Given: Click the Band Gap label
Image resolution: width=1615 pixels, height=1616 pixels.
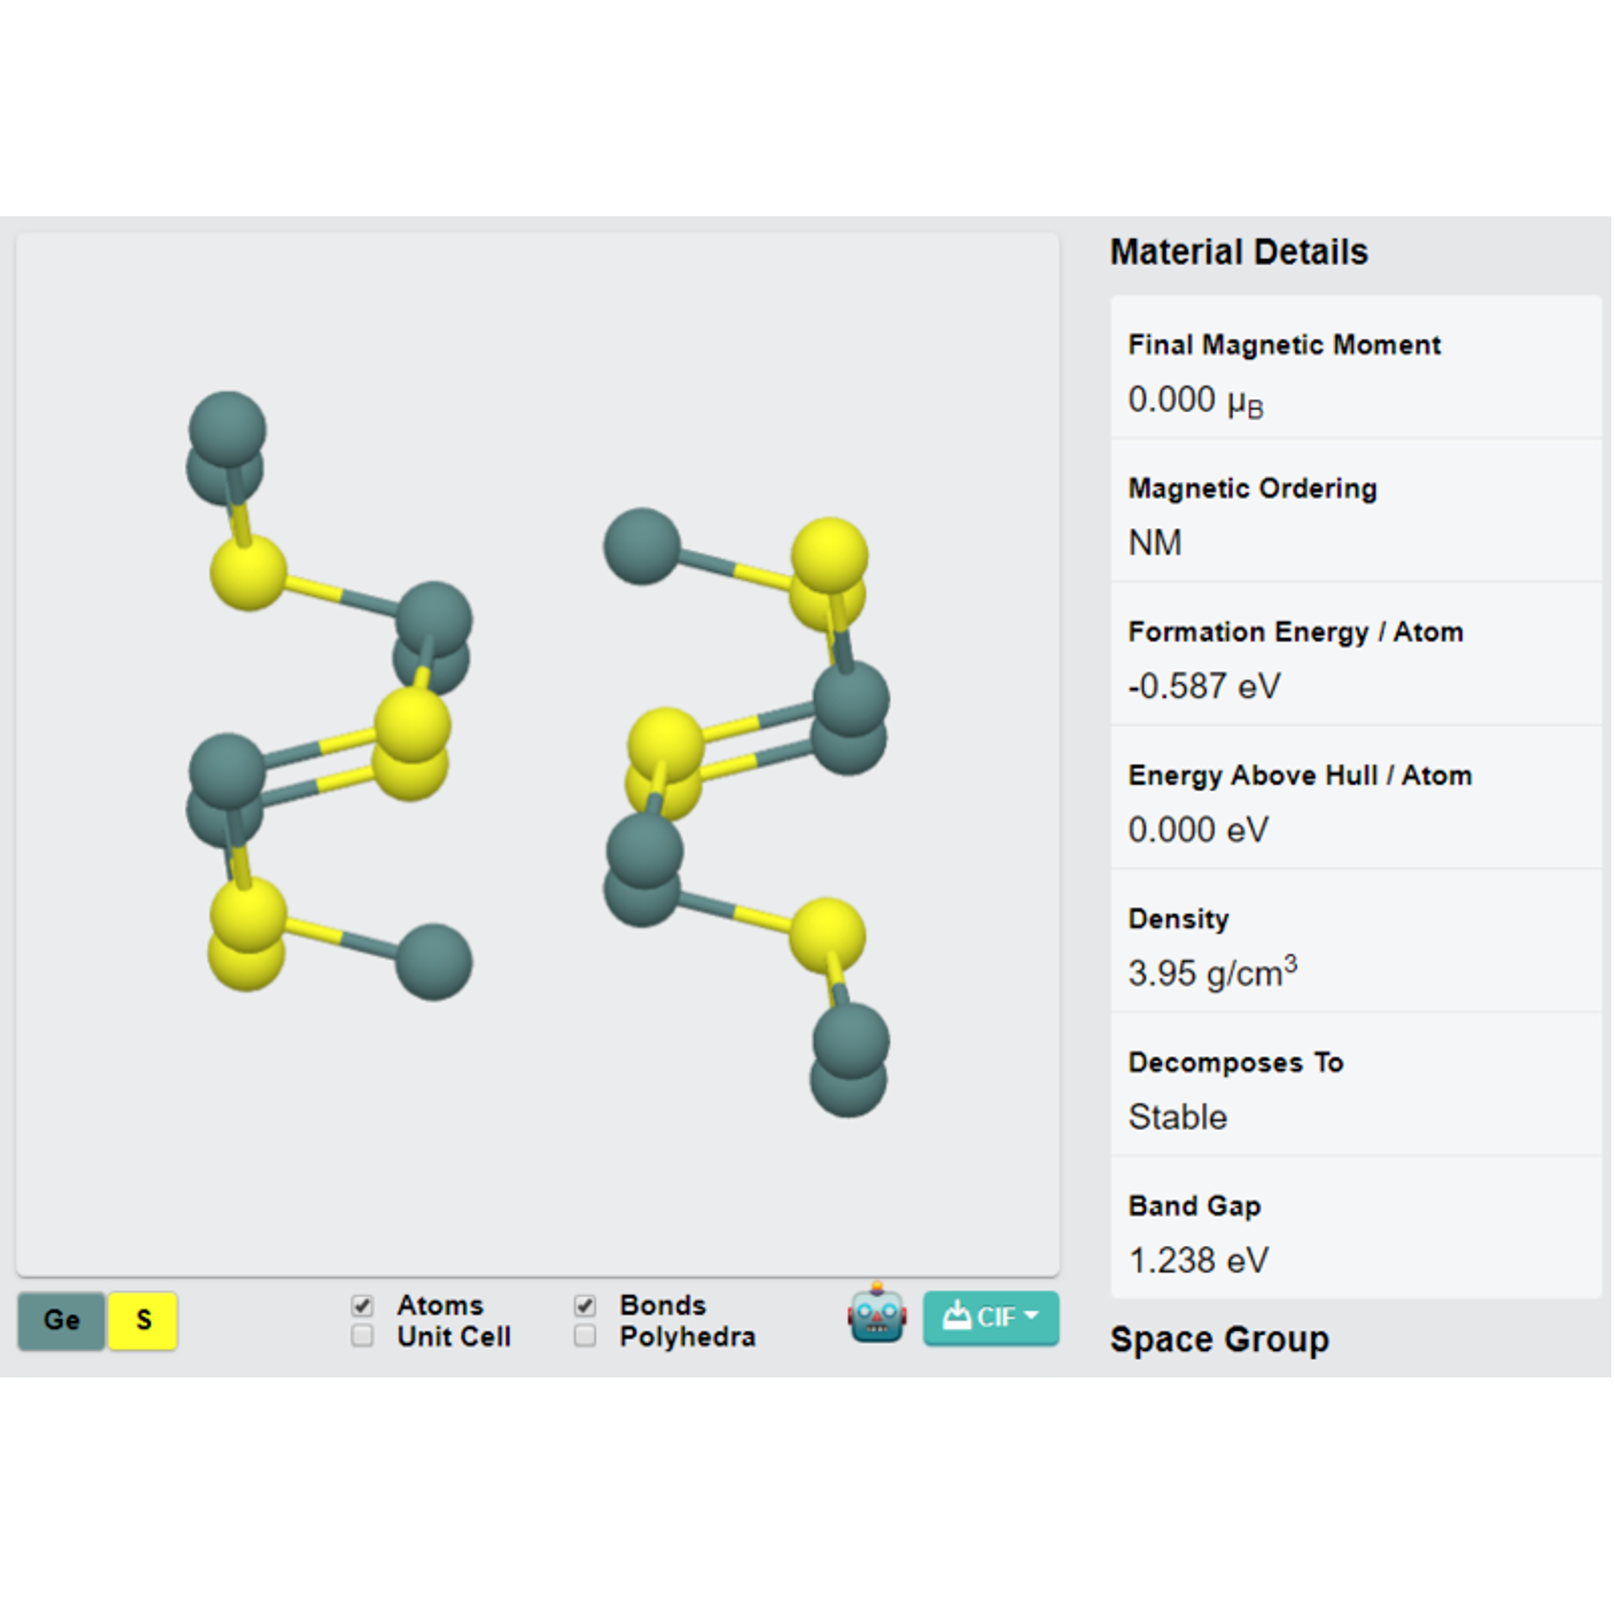Looking at the screenshot, I should [x=1193, y=1206].
